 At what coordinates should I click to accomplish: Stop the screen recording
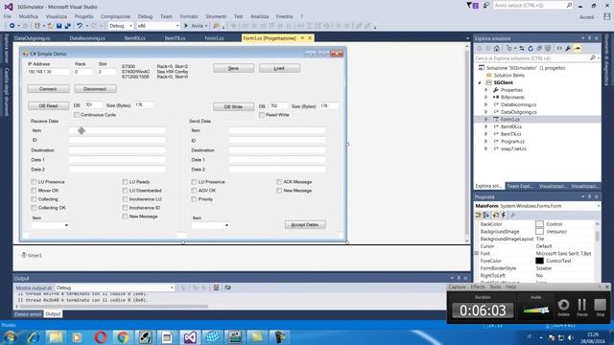[x=600, y=305]
